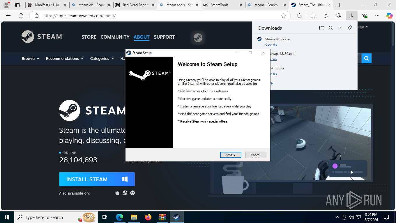Choose the SteamOS/Linux download icon

125,193
